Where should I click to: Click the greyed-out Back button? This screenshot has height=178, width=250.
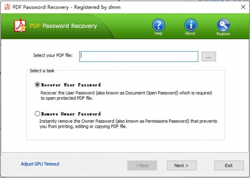coord(142,165)
